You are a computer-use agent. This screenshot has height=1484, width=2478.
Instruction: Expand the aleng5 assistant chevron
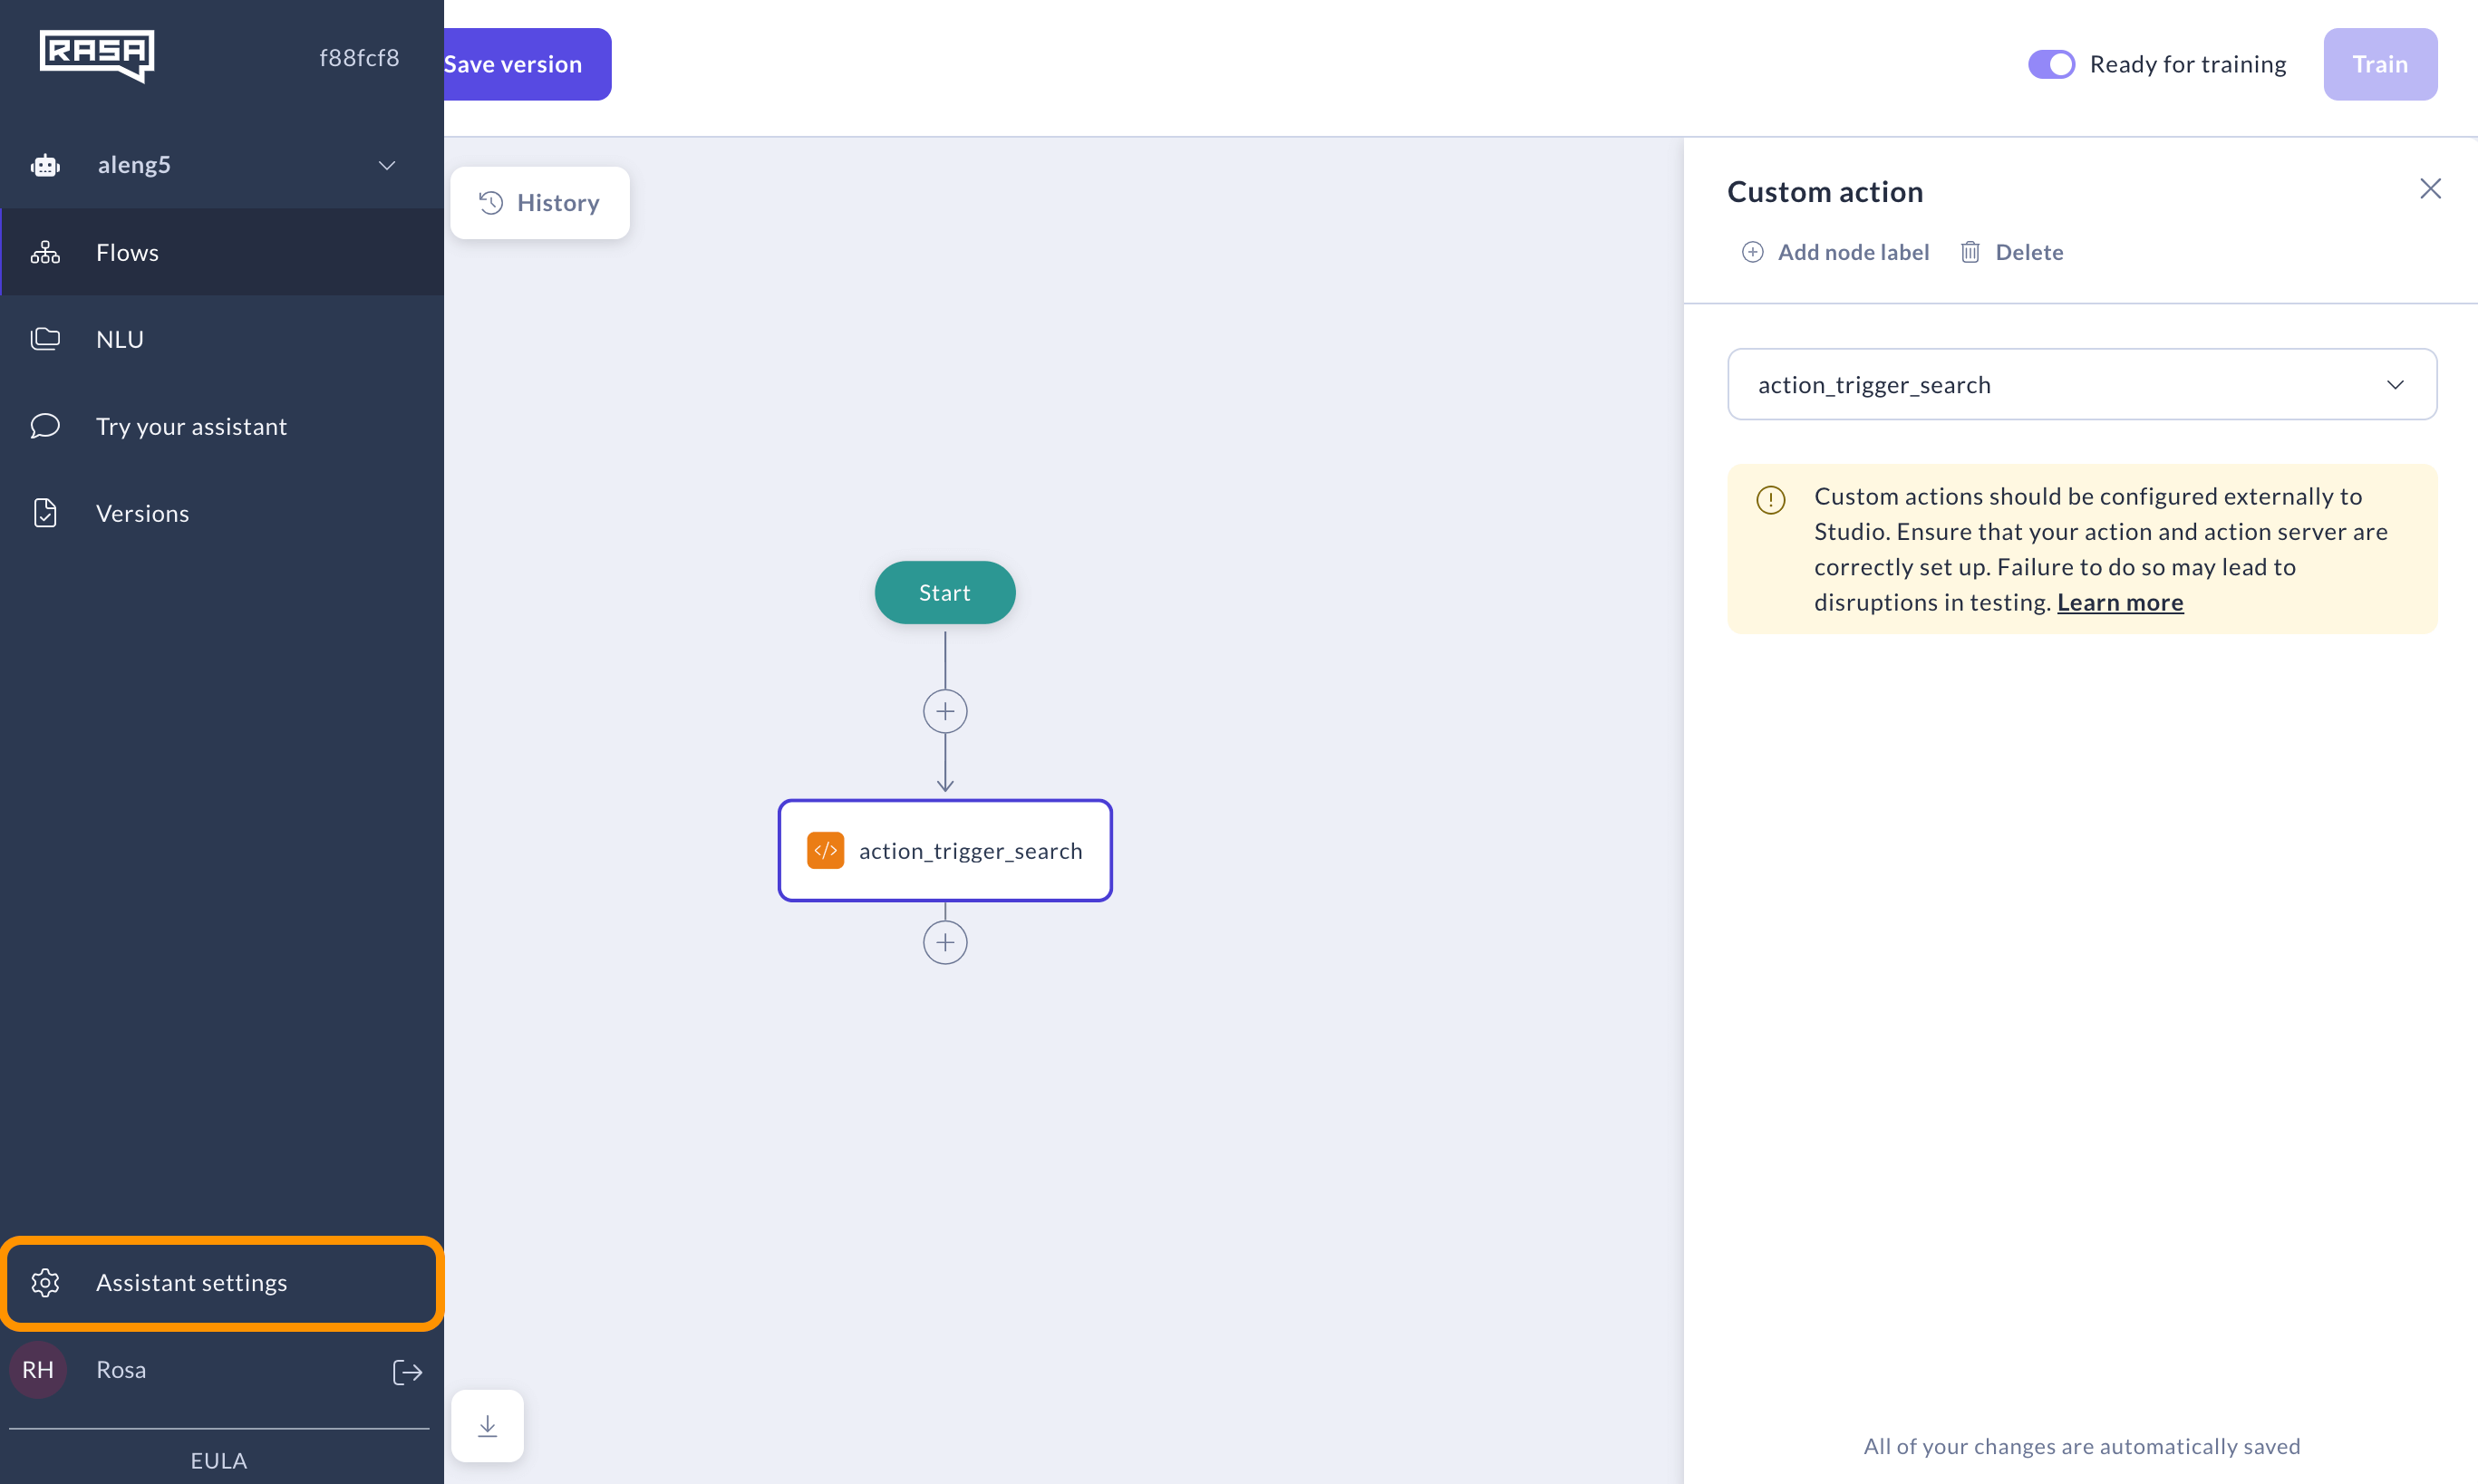(x=386, y=165)
